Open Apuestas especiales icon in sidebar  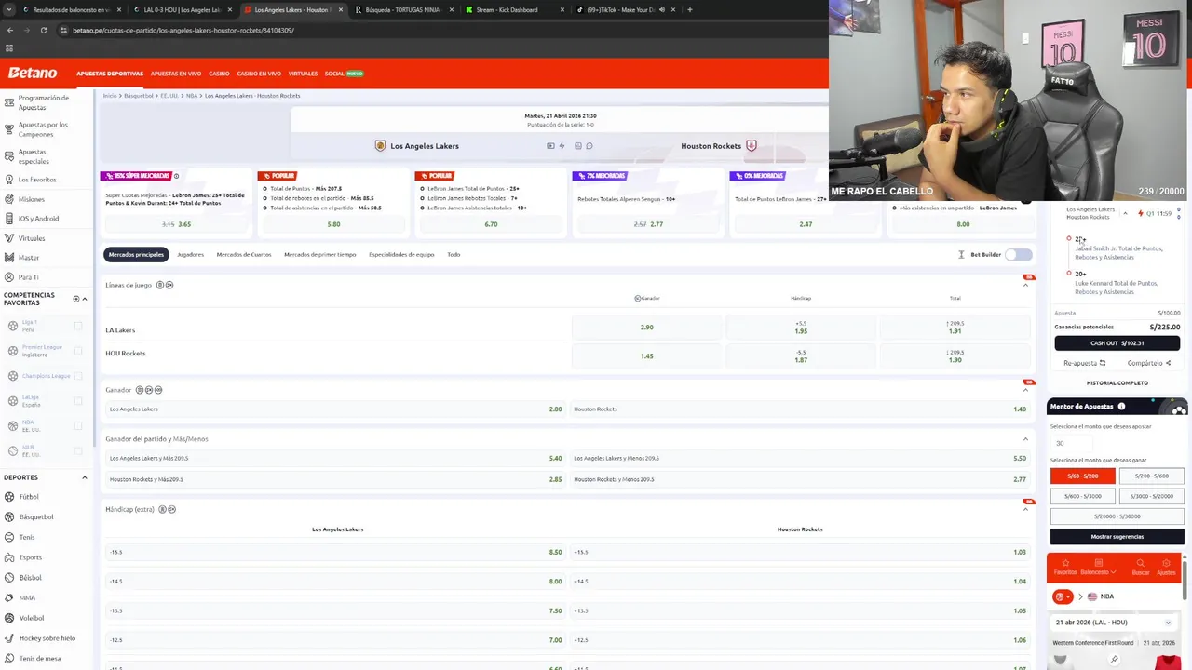click(x=9, y=156)
